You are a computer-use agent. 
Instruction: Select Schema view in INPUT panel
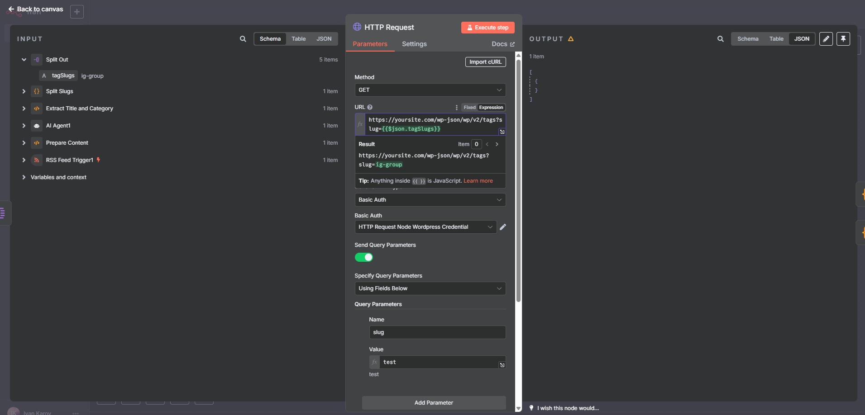coord(270,39)
